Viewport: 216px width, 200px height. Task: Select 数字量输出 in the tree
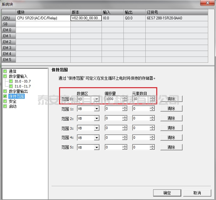point(18,92)
